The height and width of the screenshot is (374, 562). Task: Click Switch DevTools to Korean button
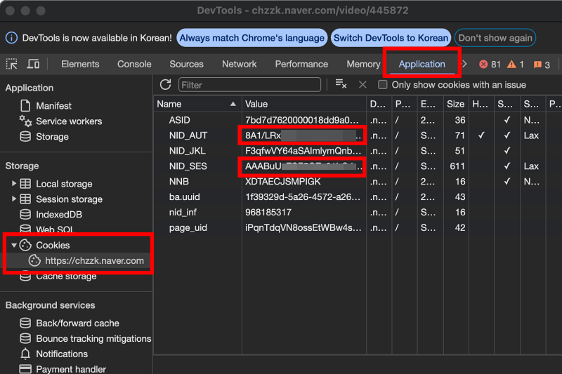coord(391,38)
